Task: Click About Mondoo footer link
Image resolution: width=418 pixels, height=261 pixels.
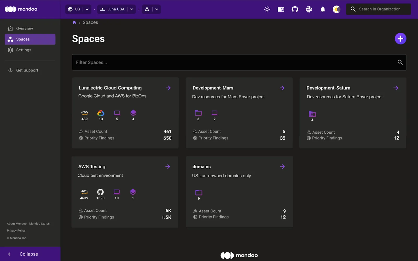Action: (17, 224)
